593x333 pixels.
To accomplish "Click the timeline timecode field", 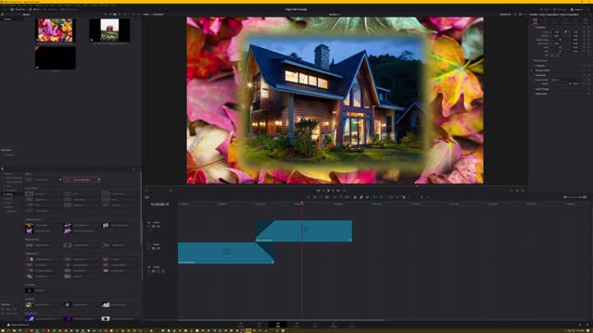I will 159,204.
